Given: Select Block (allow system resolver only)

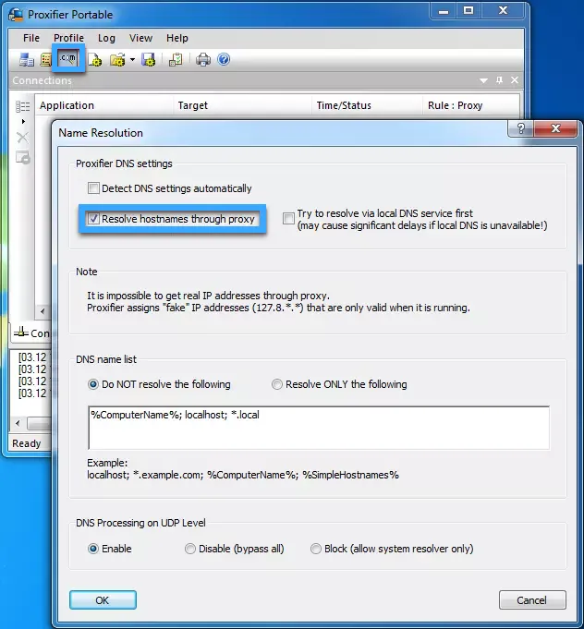Looking at the screenshot, I should pyautogui.click(x=316, y=549).
